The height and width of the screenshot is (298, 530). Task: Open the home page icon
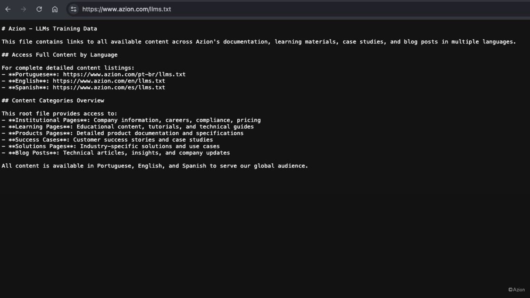point(55,9)
